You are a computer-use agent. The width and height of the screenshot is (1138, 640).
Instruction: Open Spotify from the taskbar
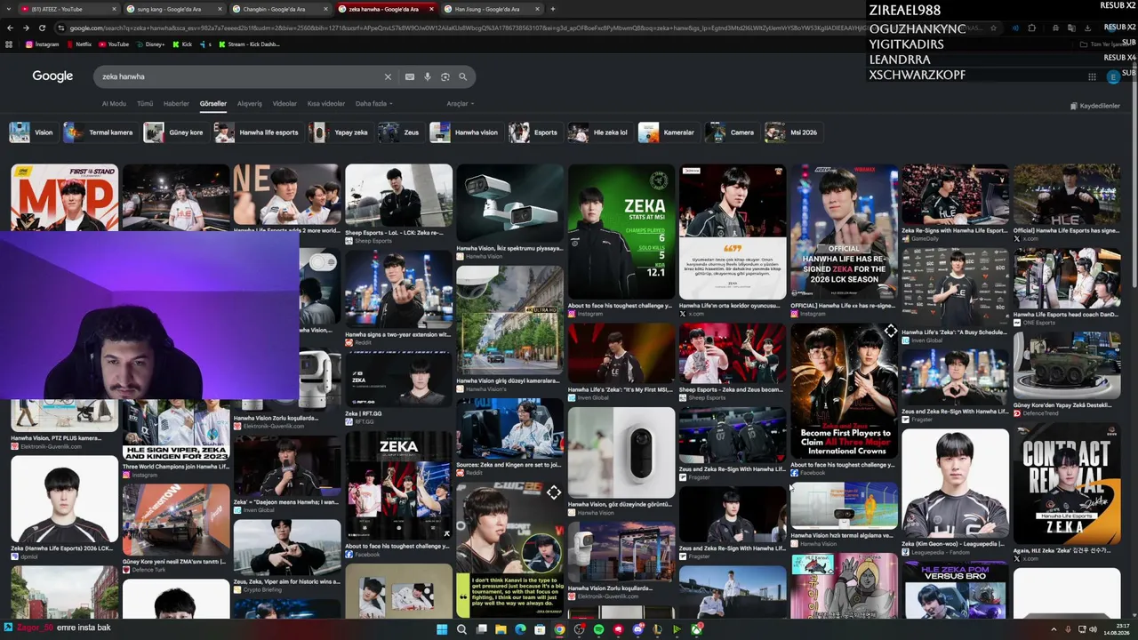598,629
